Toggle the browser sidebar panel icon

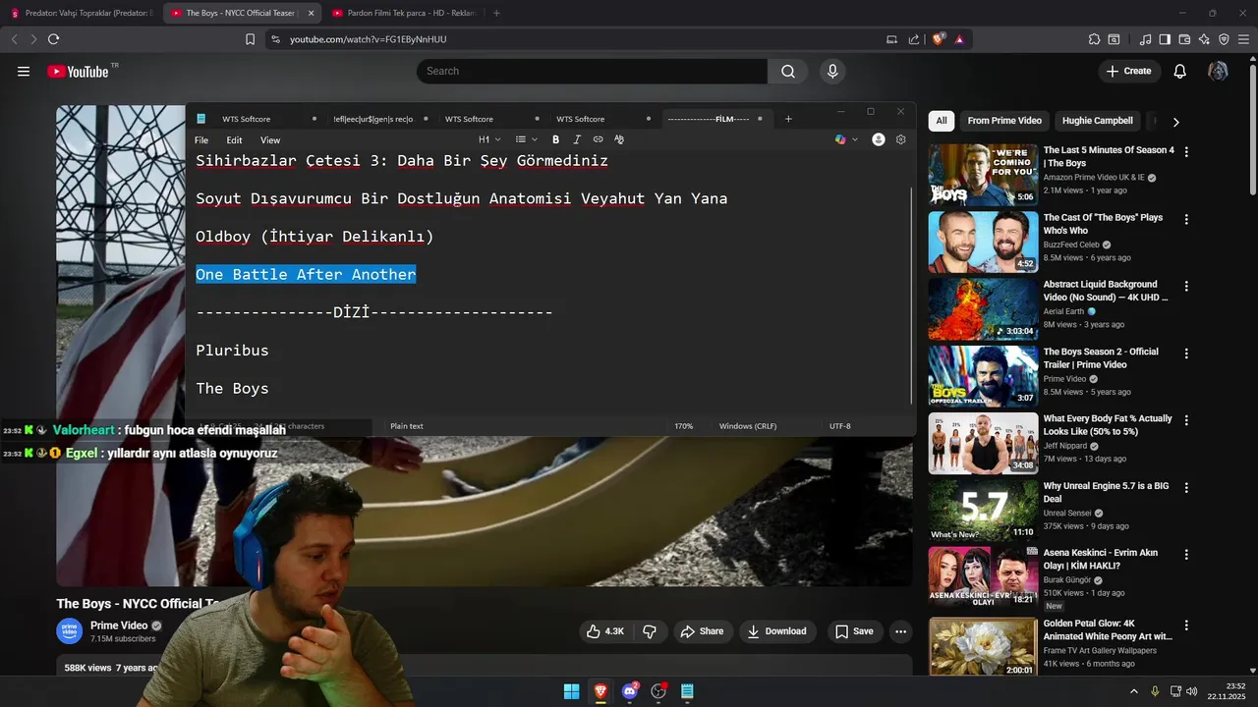(1165, 39)
